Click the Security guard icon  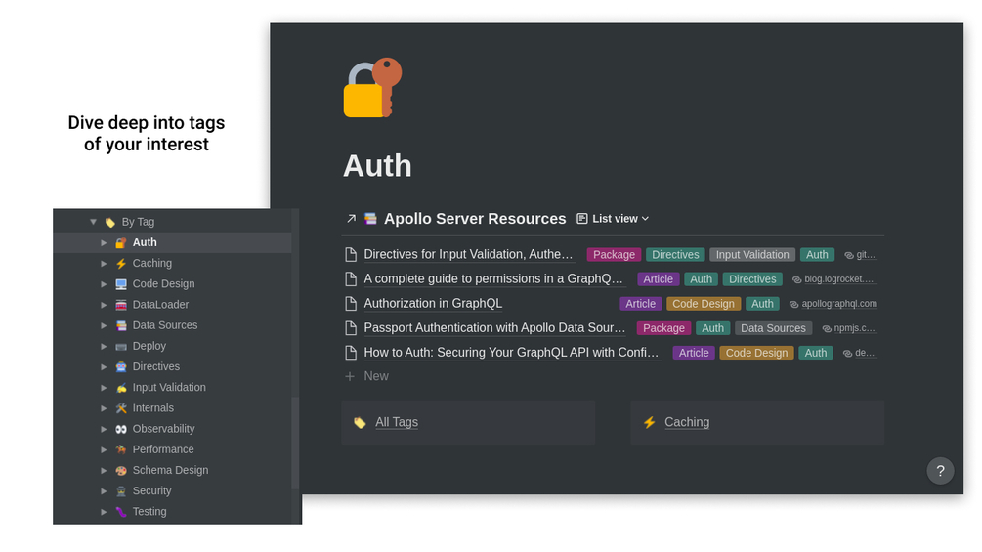click(x=121, y=490)
